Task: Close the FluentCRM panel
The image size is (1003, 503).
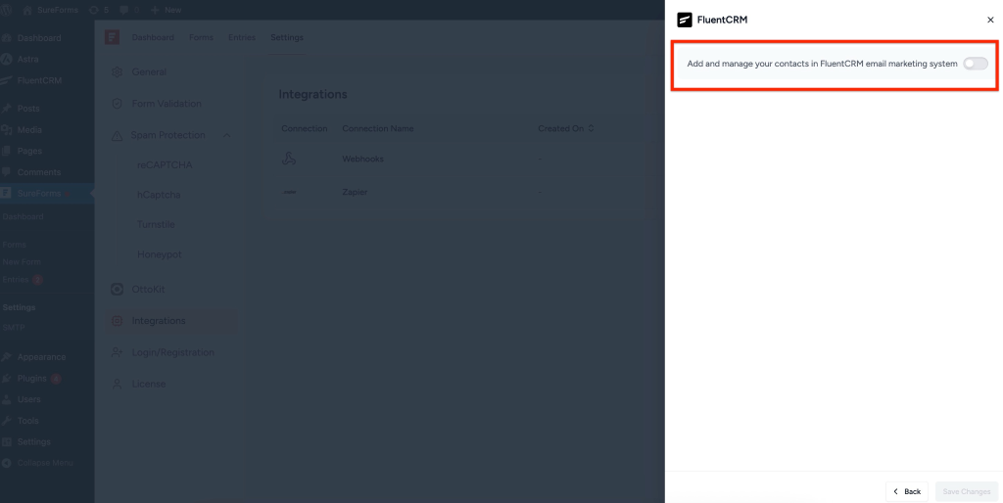Action: point(990,20)
